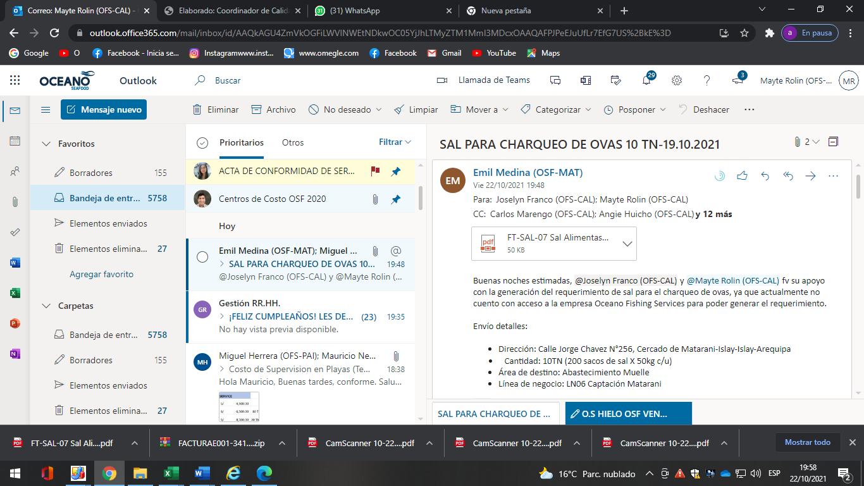
Task: Open the Filtrar dropdown
Action: [x=395, y=142]
